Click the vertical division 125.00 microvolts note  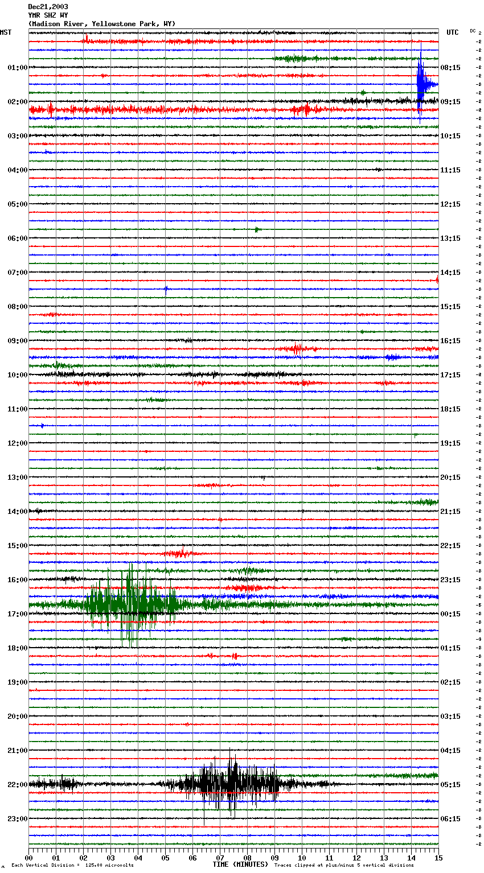(72, 865)
